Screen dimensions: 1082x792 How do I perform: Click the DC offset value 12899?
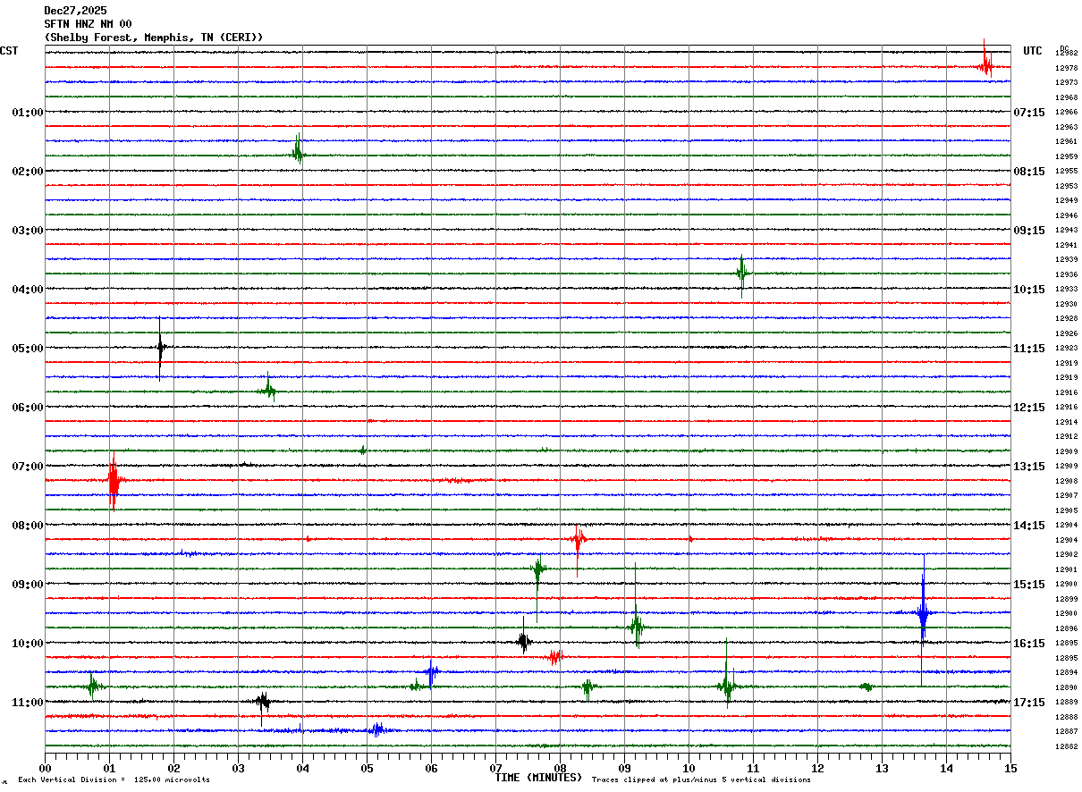(x=1066, y=599)
